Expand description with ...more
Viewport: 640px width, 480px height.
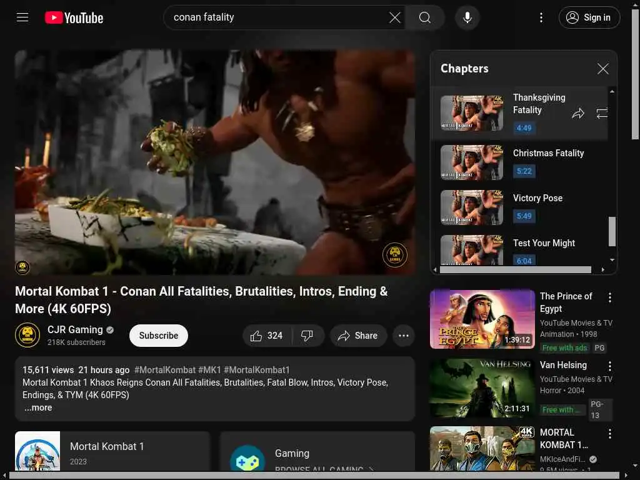pos(37,407)
